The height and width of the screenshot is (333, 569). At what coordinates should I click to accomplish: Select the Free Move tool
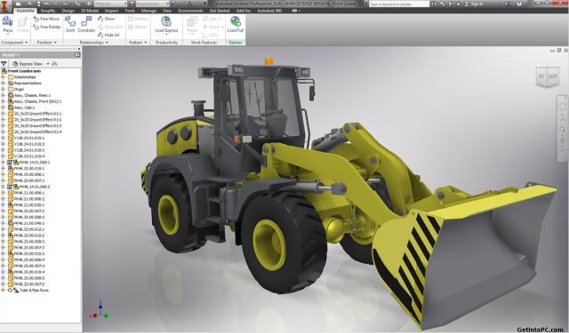click(46, 19)
